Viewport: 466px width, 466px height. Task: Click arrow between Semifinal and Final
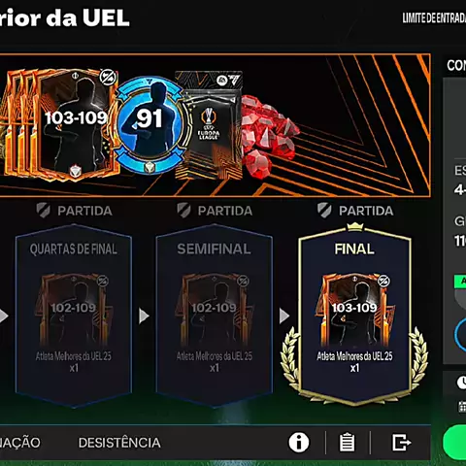click(x=284, y=316)
